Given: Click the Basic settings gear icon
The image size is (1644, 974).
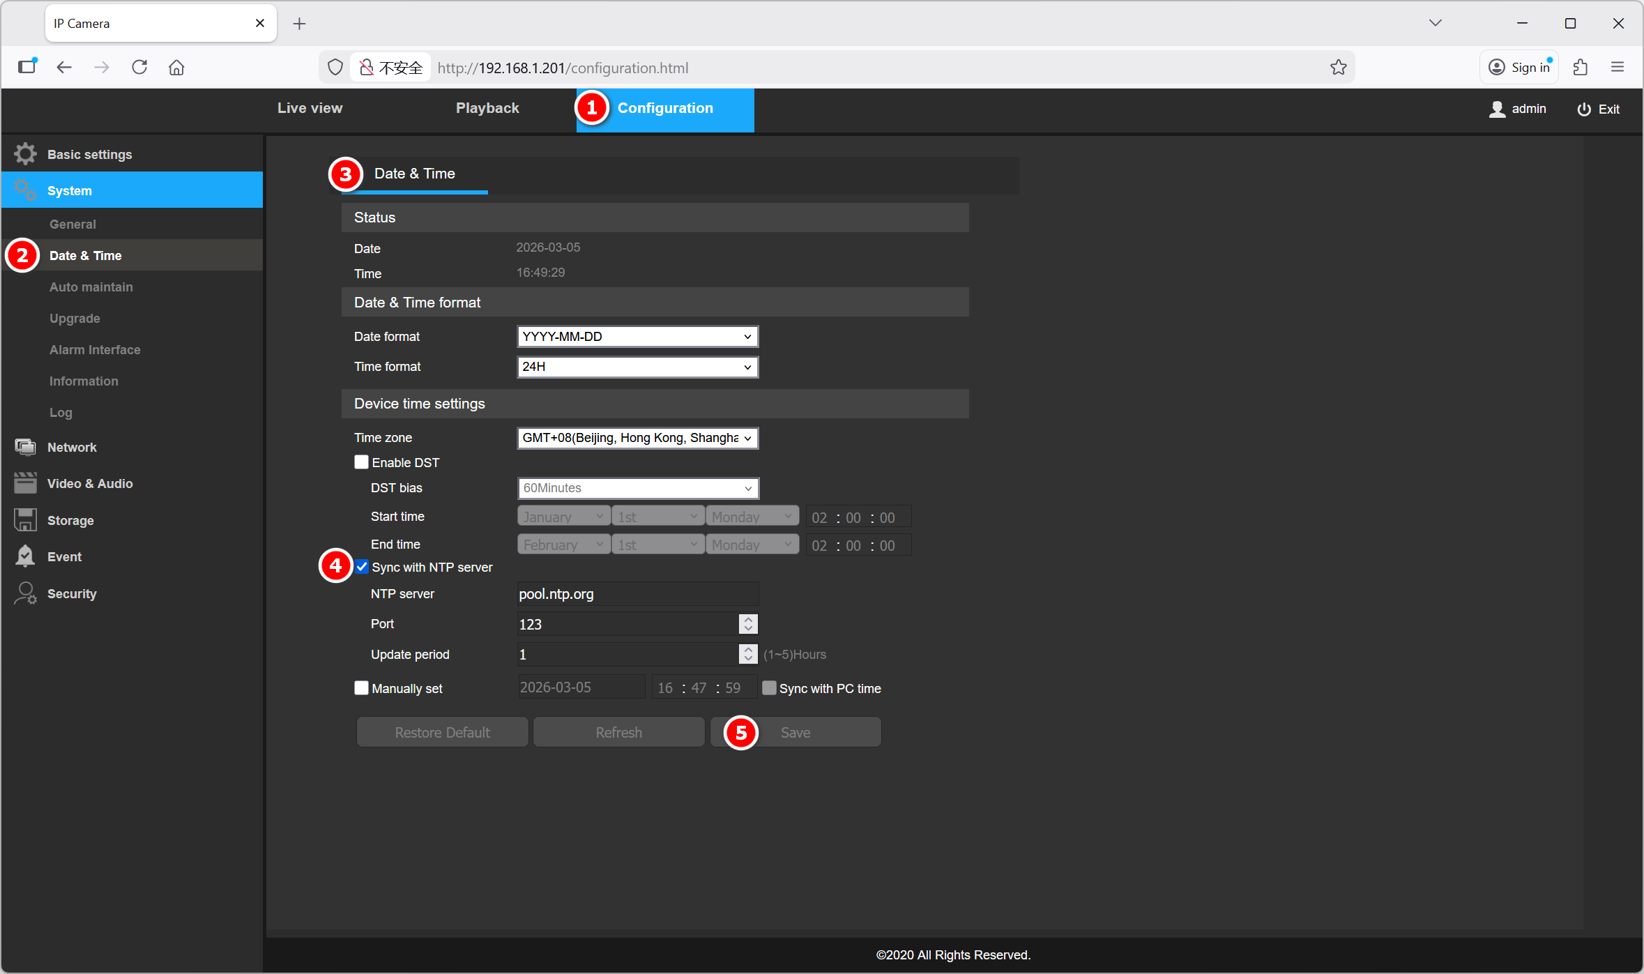Looking at the screenshot, I should 25,154.
